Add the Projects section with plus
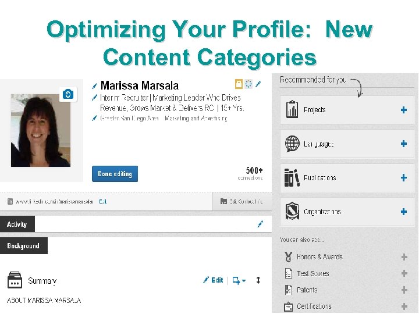 (404, 110)
